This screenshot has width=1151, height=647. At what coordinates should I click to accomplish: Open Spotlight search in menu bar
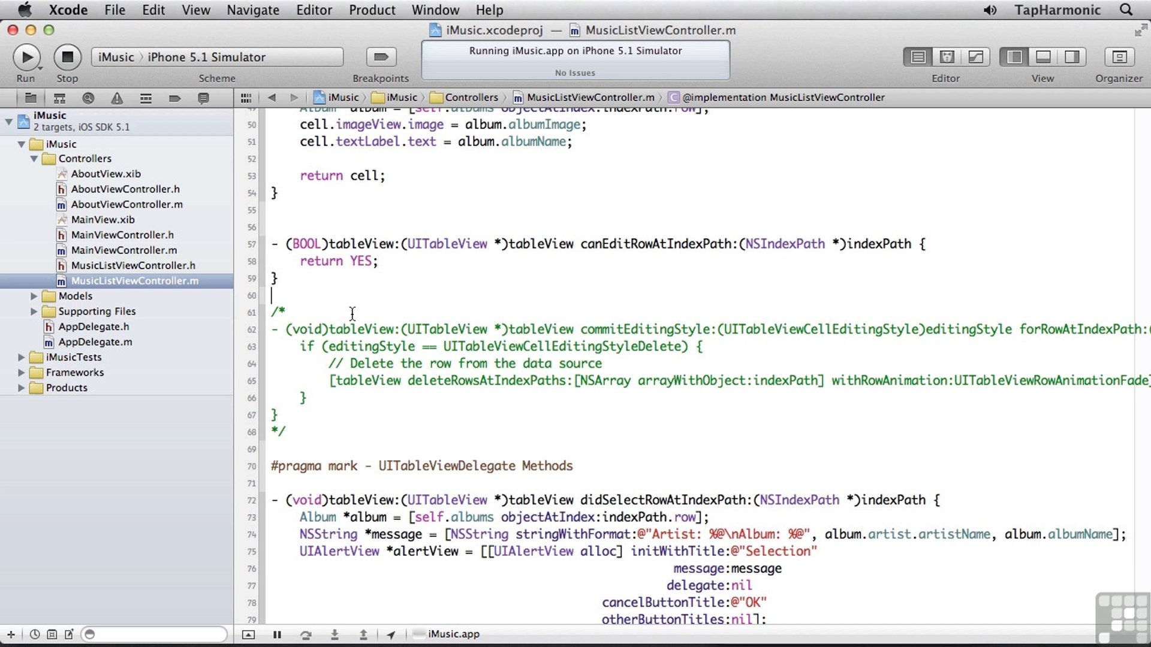click(1126, 10)
